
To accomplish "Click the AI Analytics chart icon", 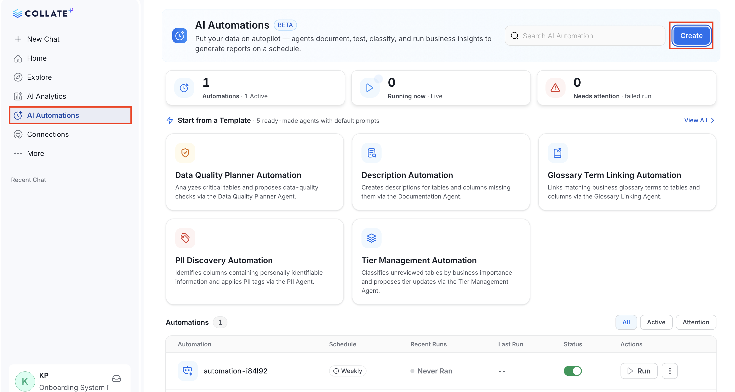I will [x=18, y=96].
